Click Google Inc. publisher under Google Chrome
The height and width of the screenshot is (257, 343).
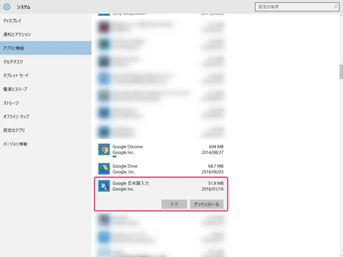123,152
